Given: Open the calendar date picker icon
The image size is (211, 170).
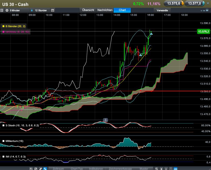Looking at the screenshot, I should point(52,10).
